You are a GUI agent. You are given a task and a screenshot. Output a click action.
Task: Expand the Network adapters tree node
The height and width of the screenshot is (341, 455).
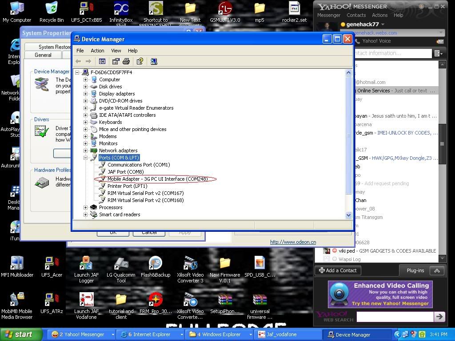86,151
